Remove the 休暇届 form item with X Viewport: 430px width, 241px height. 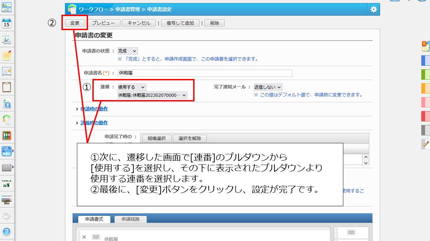[84, 237]
